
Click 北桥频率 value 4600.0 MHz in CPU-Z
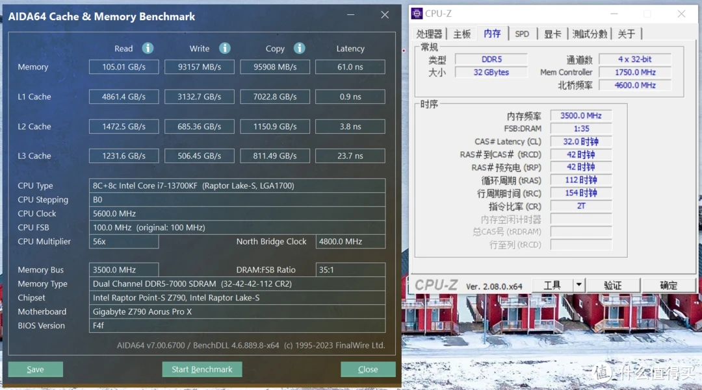[635, 85]
